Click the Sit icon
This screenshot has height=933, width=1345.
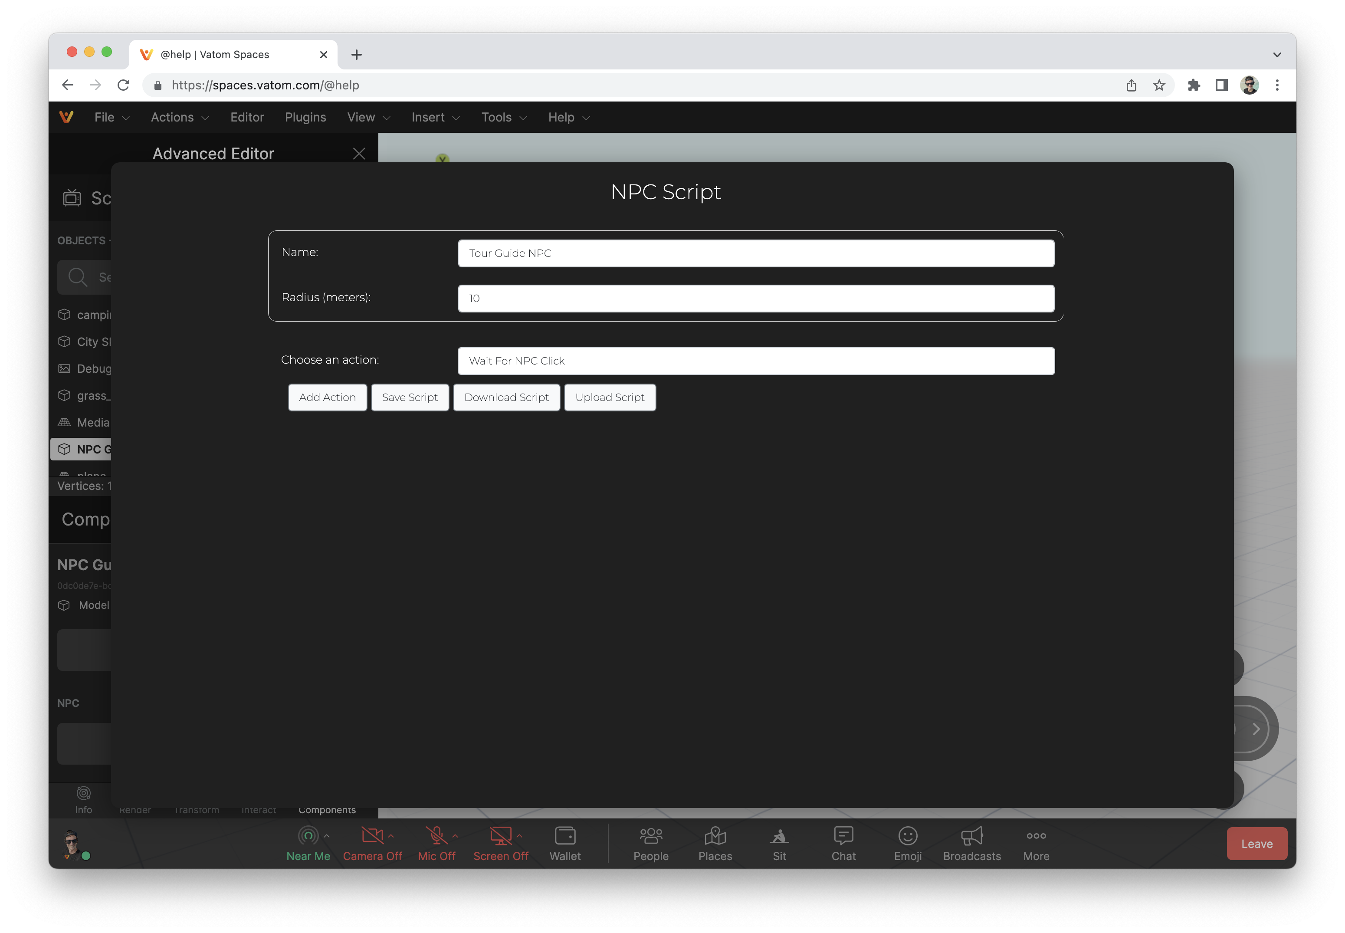coord(779,837)
